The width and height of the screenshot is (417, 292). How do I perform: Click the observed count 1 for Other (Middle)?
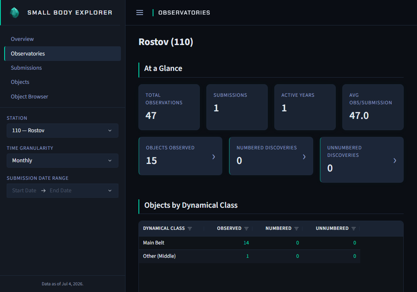247,256
